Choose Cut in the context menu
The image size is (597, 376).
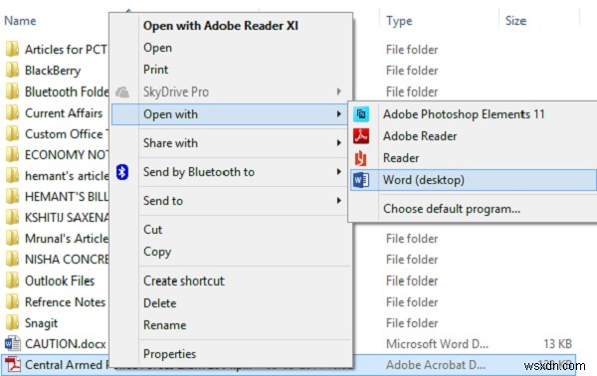click(152, 230)
